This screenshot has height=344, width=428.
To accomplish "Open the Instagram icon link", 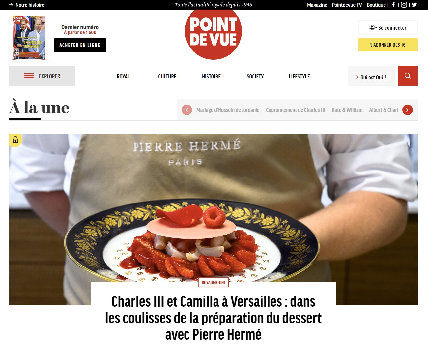I will click(x=404, y=5).
